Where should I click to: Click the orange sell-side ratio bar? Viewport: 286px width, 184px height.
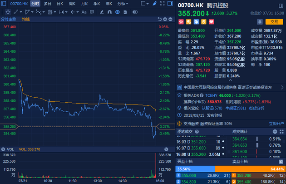pyautogui.click(x=250, y=168)
